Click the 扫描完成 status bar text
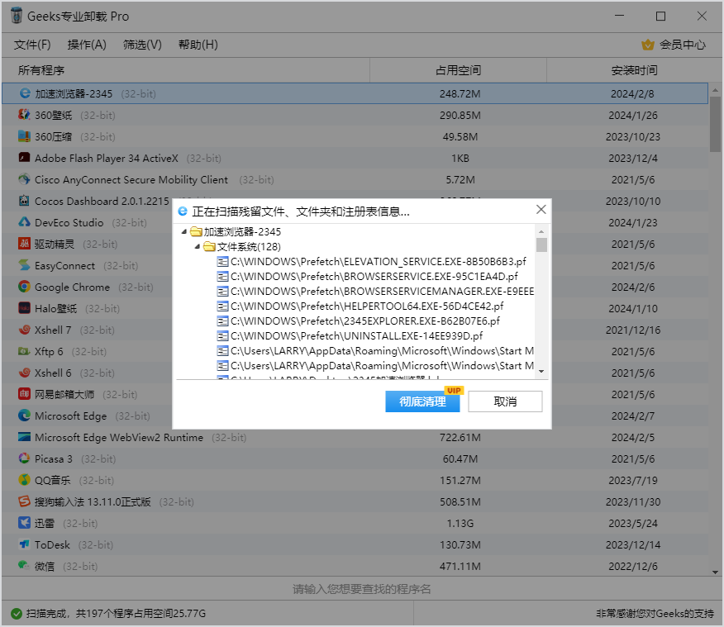The image size is (724, 627). [x=116, y=614]
